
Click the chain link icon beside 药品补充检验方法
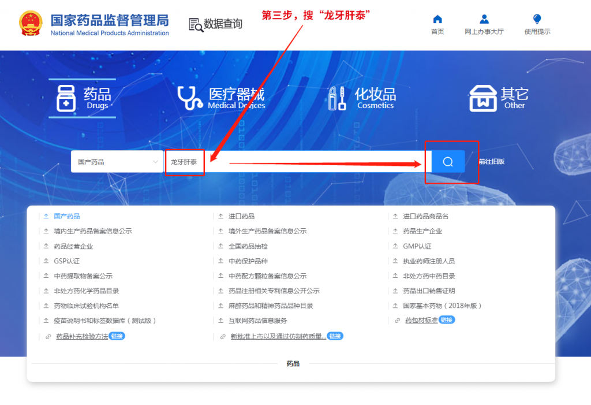click(x=48, y=337)
